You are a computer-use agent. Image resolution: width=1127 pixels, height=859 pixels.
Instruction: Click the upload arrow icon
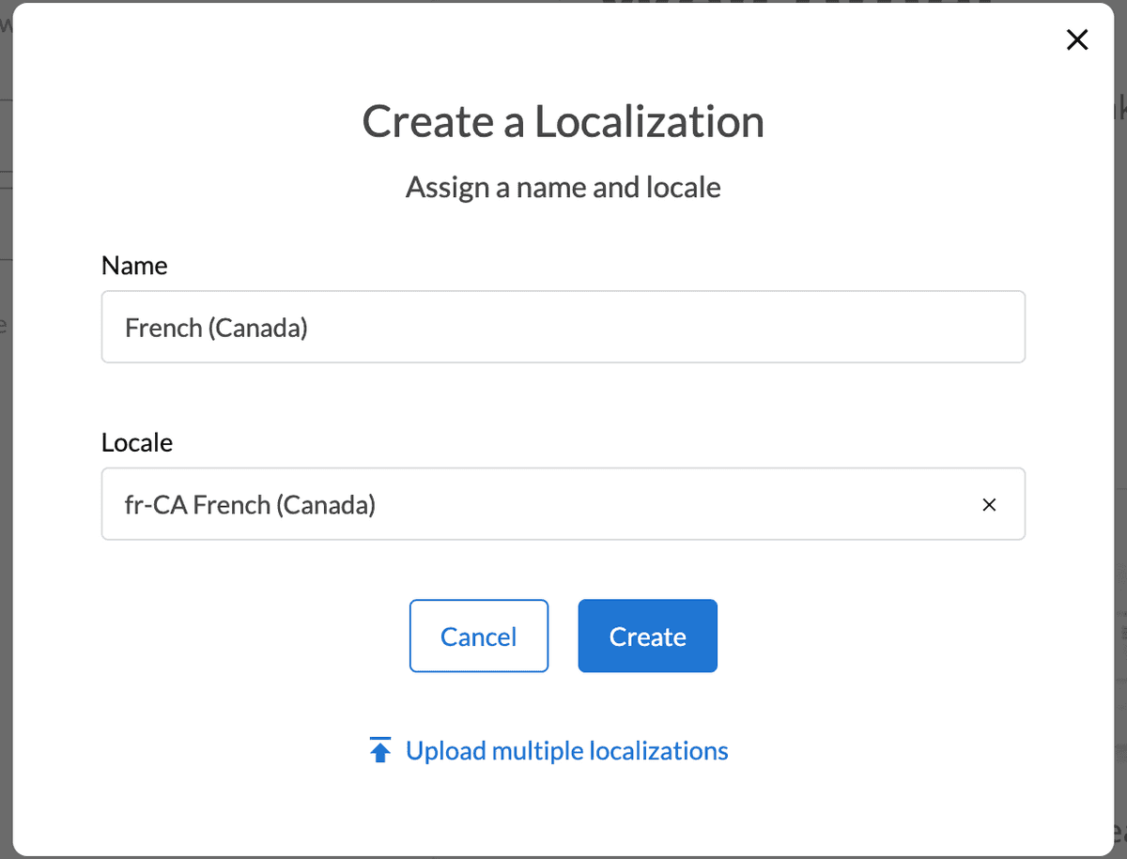click(380, 751)
